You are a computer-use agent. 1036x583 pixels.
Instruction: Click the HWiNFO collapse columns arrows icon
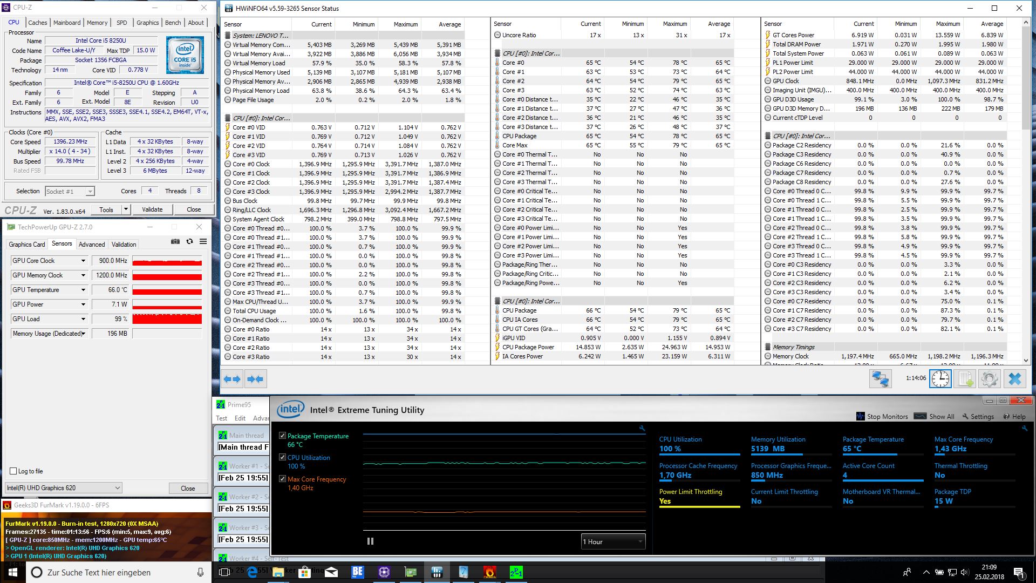255,379
